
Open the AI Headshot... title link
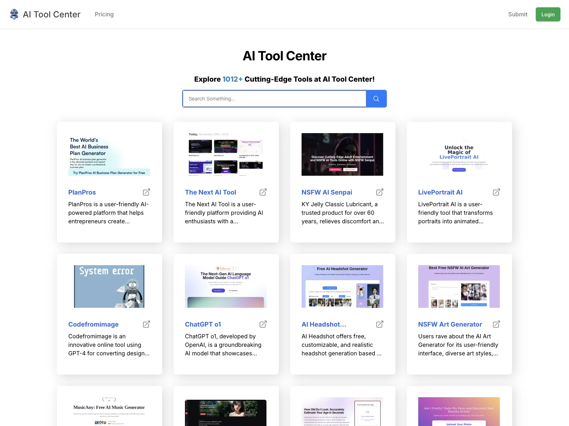(x=324, y=324)
